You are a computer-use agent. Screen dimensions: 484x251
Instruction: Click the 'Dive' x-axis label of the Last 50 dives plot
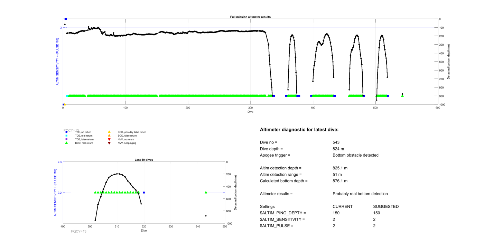tap(144, 231)
